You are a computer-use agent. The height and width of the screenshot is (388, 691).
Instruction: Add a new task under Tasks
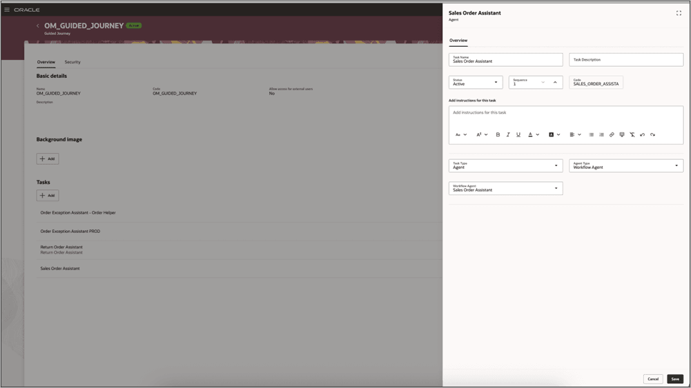[48, 195]
